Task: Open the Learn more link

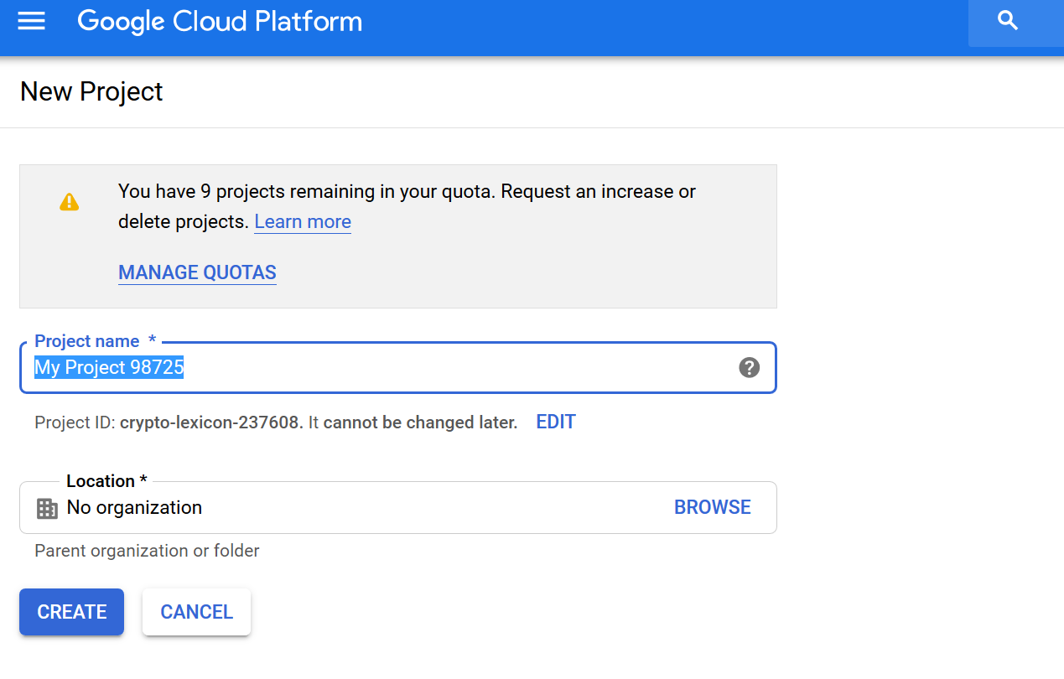Action: [x=303, y=222]
